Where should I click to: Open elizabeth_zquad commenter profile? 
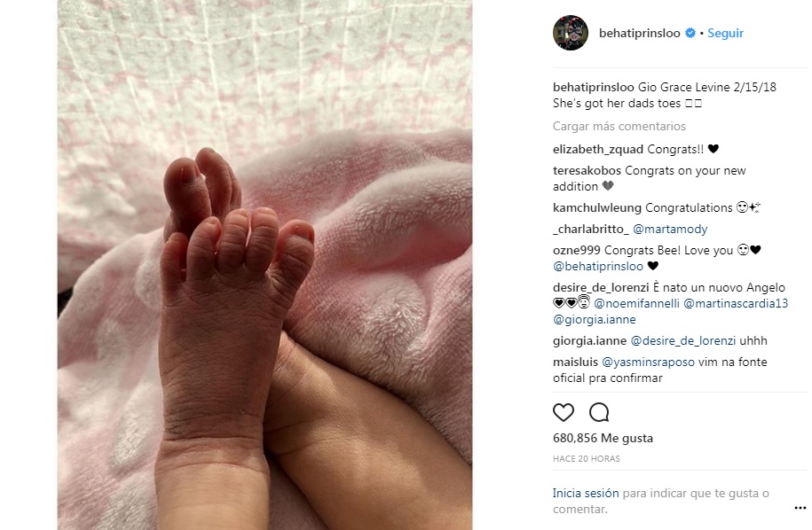click(x=598, y=150)
